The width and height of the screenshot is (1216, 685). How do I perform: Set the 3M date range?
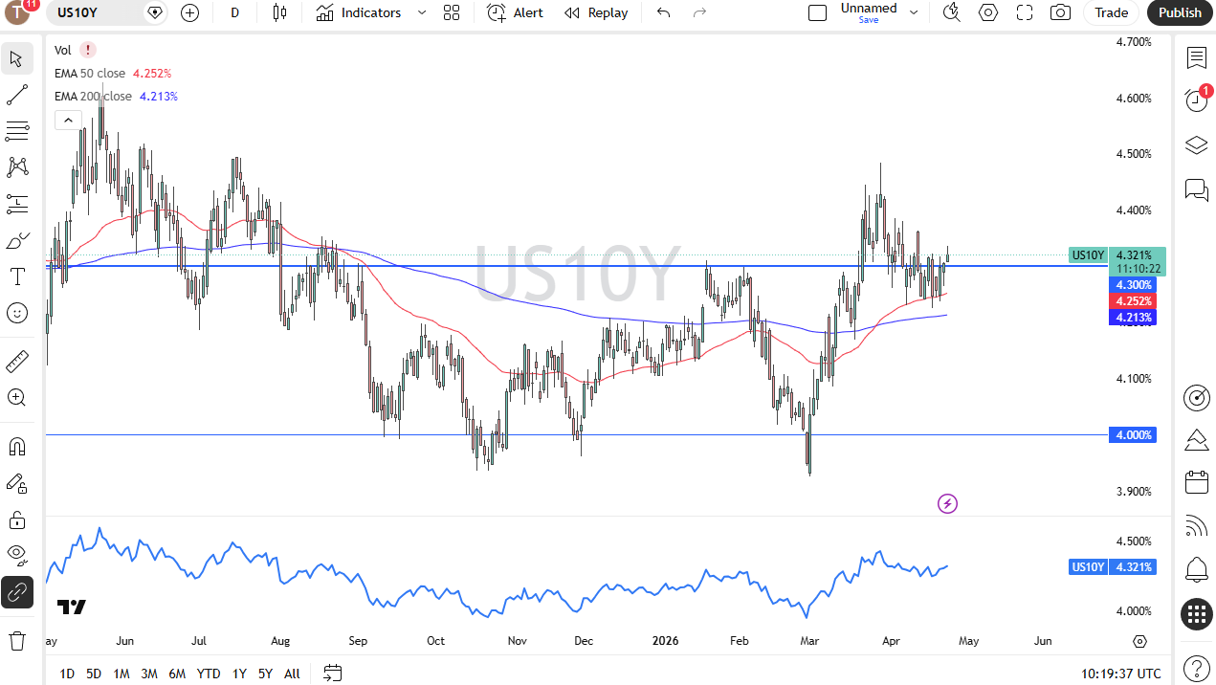tap(149, 674)
